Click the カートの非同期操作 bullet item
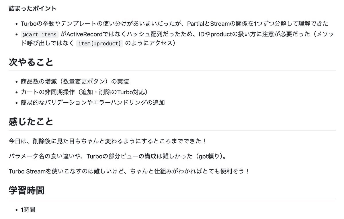The width and height of the screenshot is (344, 219). pos(85,92)
